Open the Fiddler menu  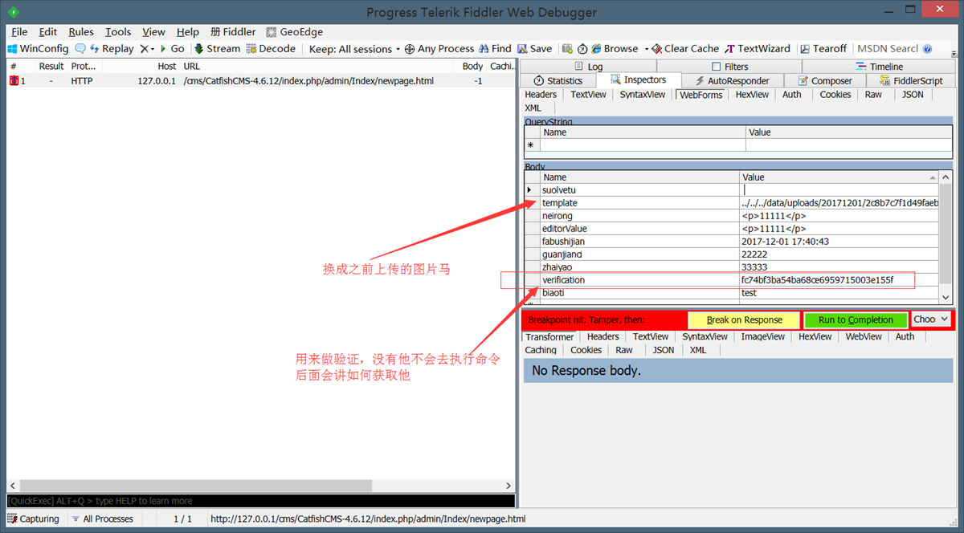[233, 32]
